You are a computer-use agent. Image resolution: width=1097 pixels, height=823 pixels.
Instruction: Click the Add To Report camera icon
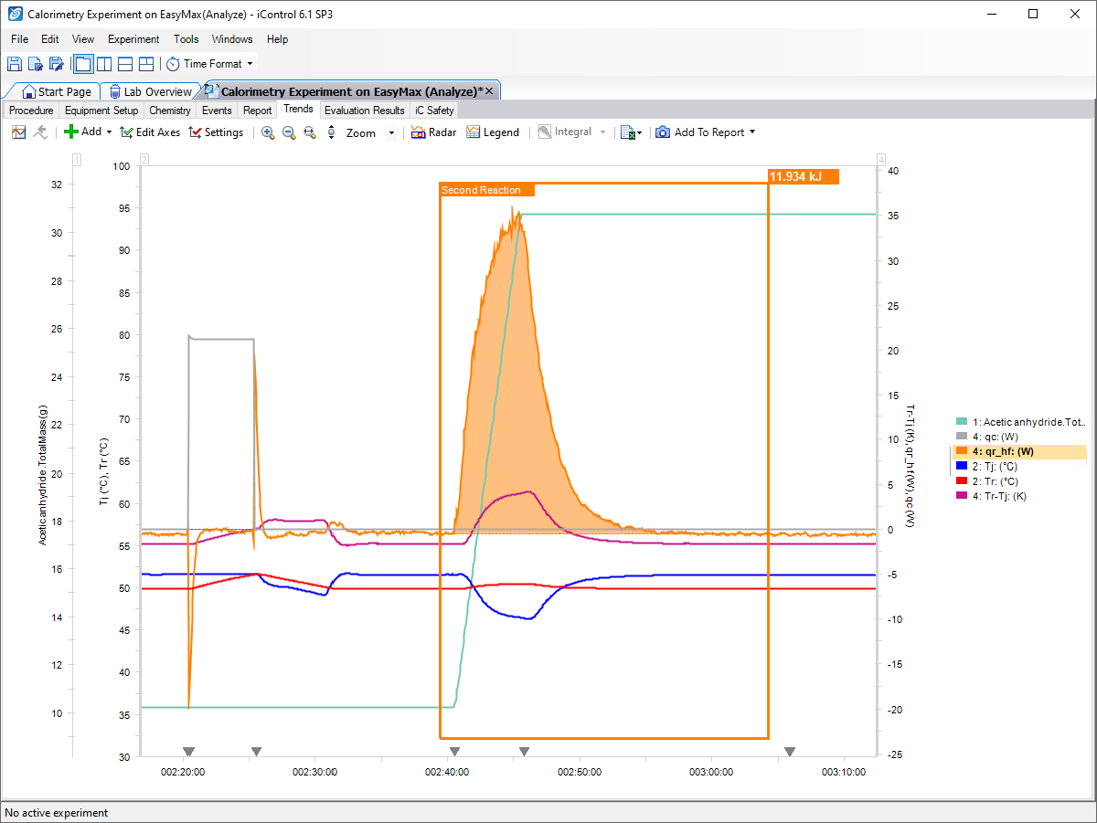click(663, 132)
